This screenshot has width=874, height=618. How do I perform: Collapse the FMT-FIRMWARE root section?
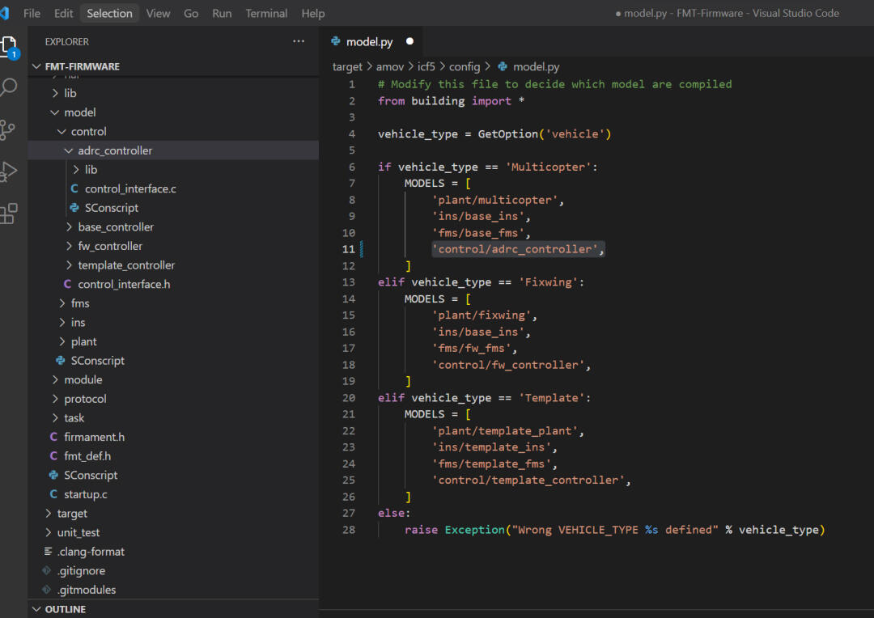coord(82,66)
